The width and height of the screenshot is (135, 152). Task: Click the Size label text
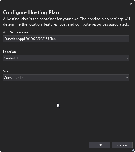tap(6, 71)
